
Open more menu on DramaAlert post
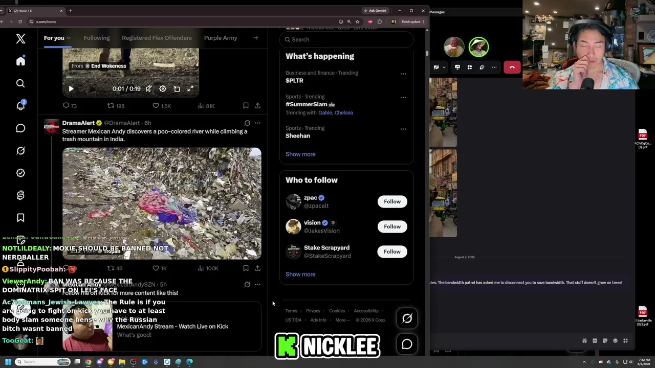point(257,123)
